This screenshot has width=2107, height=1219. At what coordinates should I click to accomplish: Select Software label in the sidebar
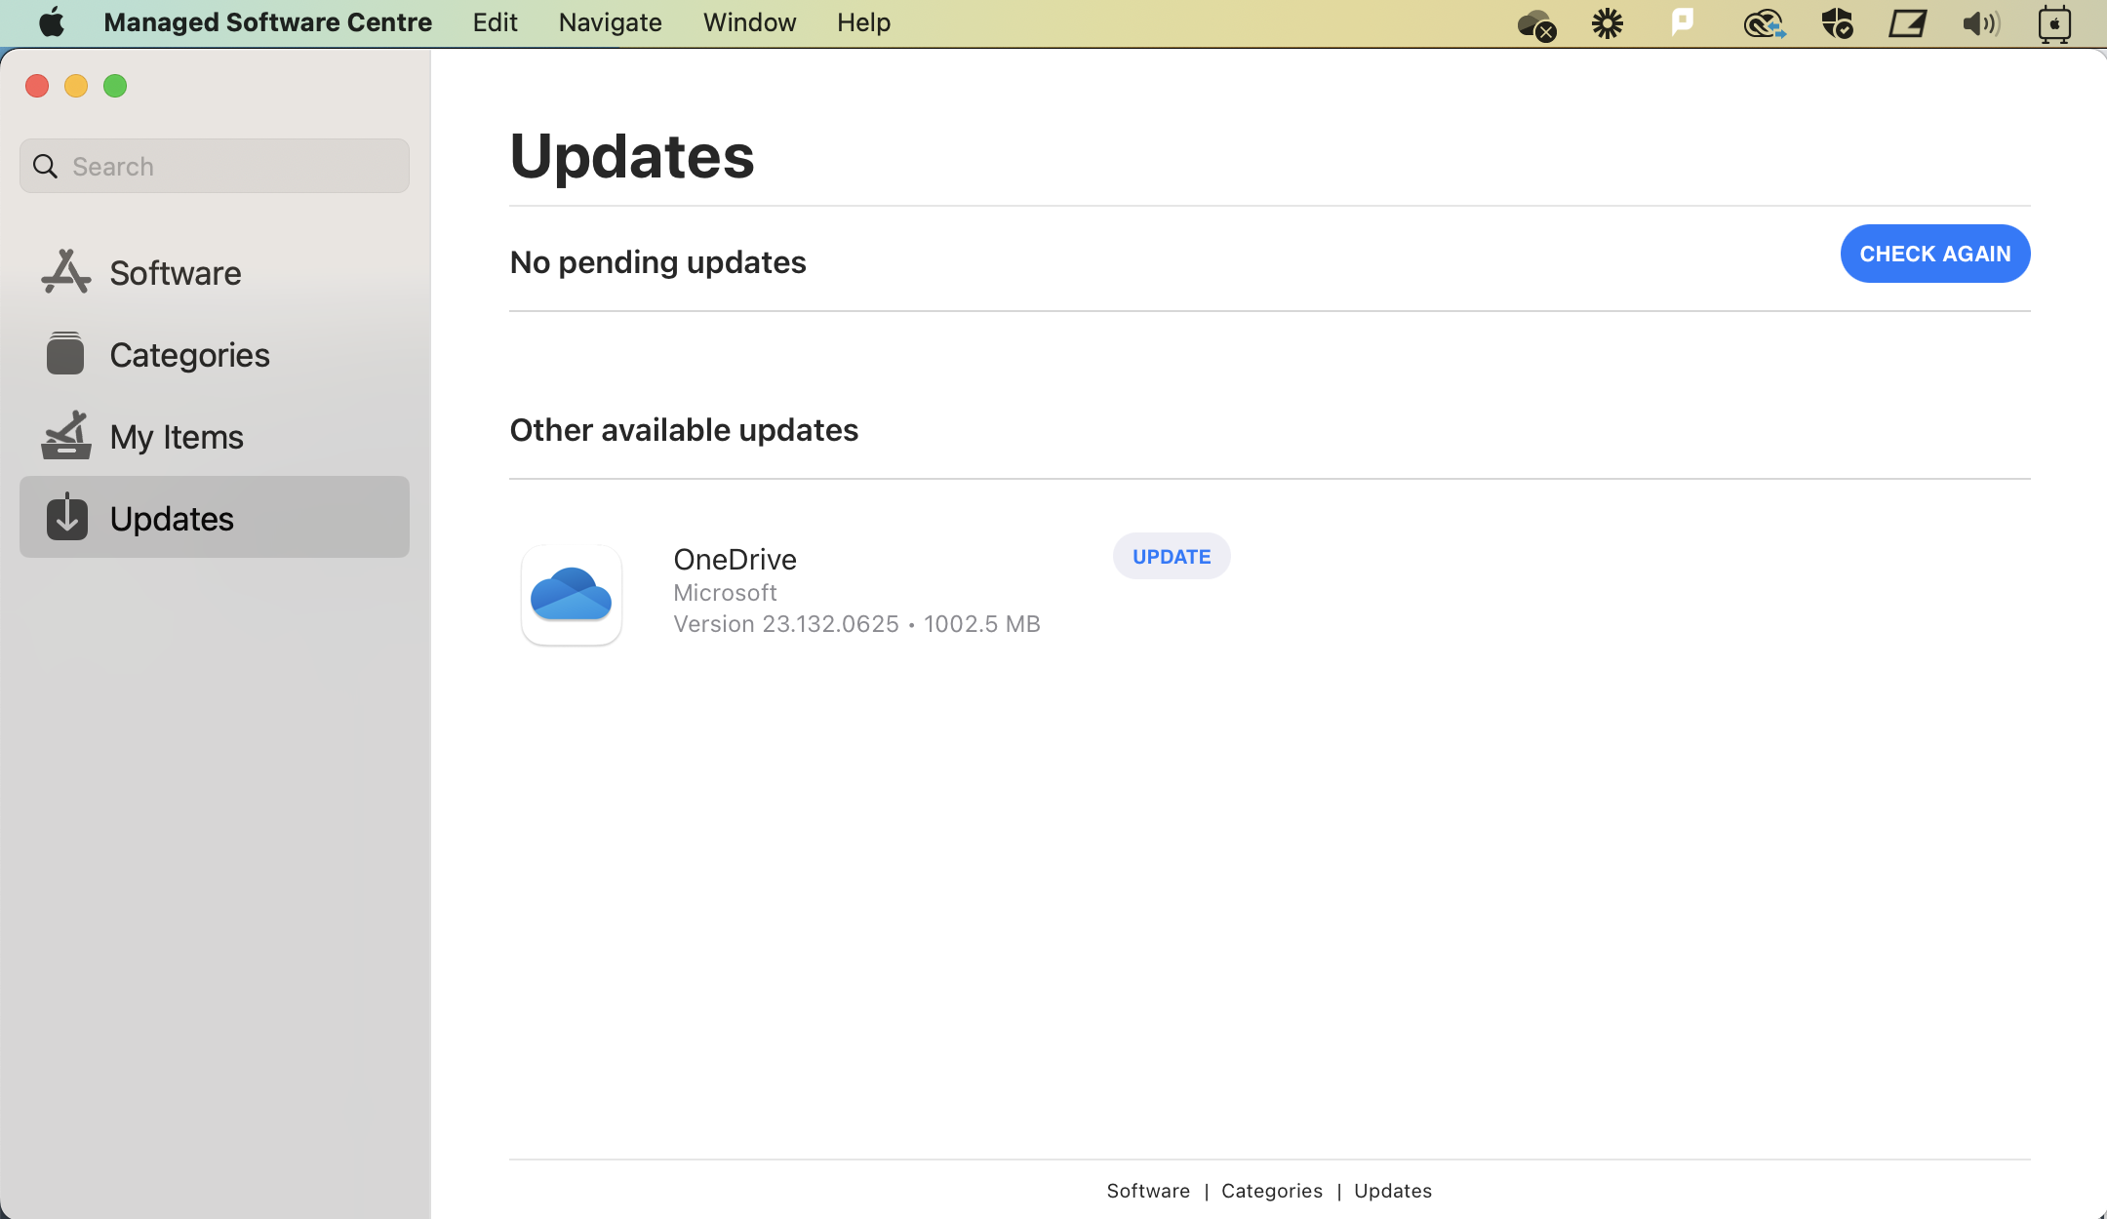tap(176, 273)
